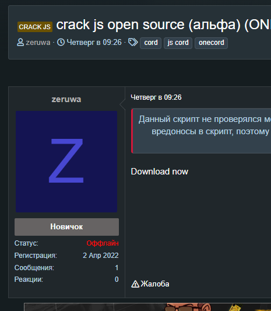Open zeruwa username above avatar
Viewport: 271px width, 311px height.
tap(66, 99)
